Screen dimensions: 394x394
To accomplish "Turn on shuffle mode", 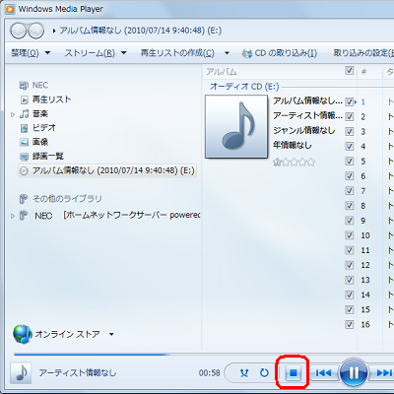I will (x=244, y=373).
